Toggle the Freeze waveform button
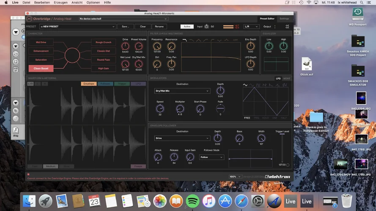The width and height of the screenshot is (376, 211). 138,166
